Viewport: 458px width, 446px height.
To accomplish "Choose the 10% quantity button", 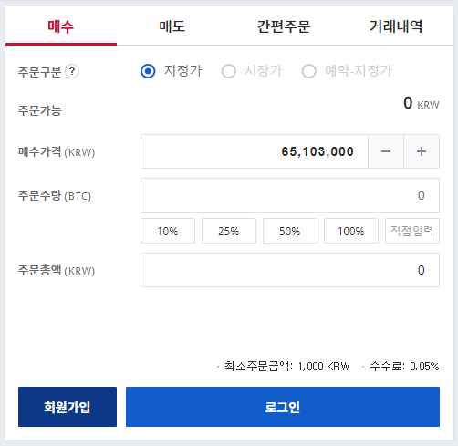I will pos(168,231).
